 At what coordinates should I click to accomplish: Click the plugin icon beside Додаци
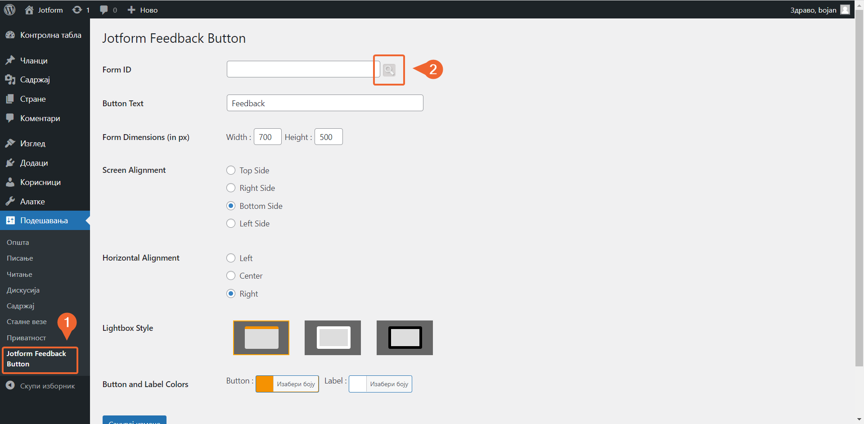pos(10,162)
